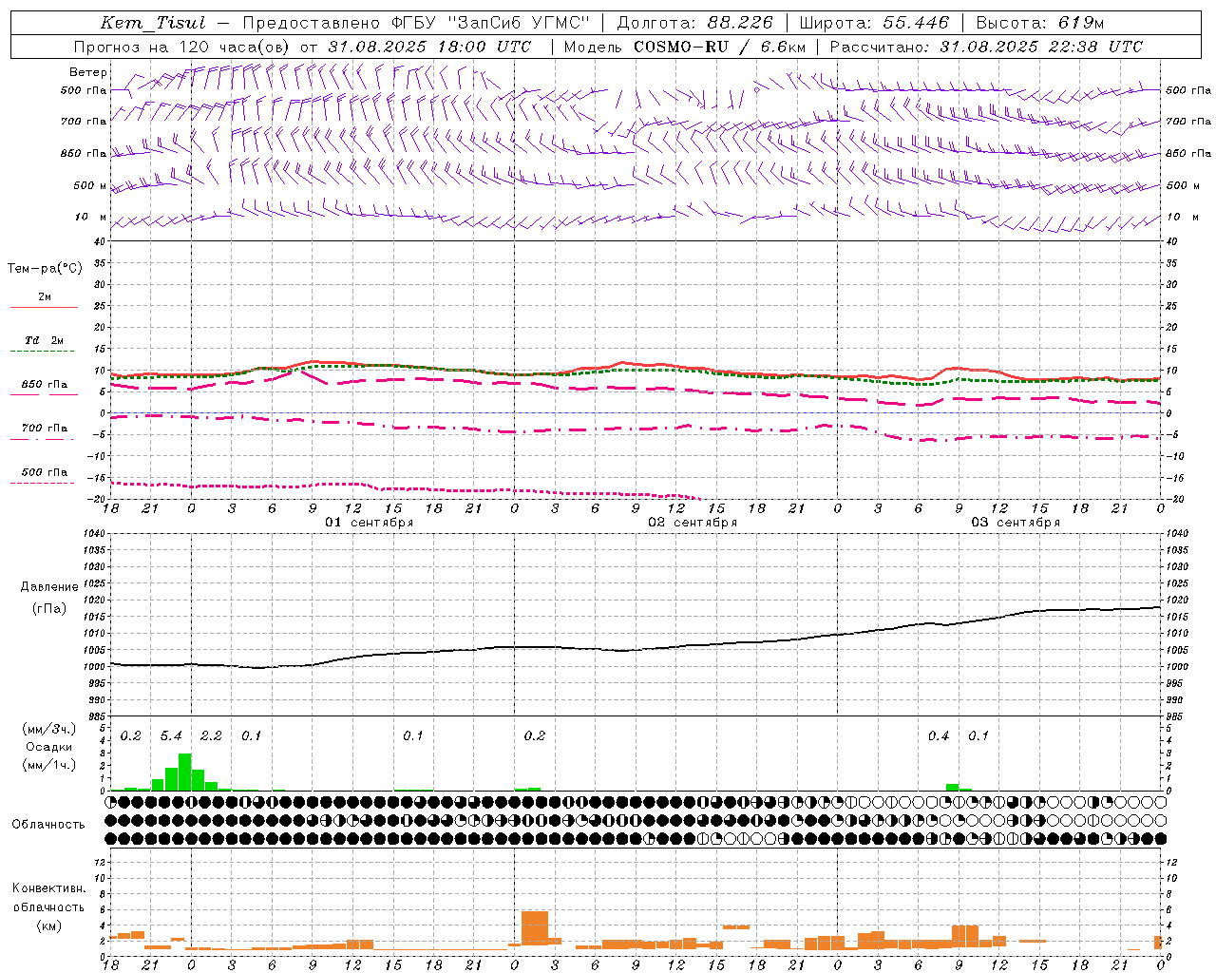Click the tallest green precipitation bar
This screenshot has width=1216, height=973.
[x=184, y=772]
